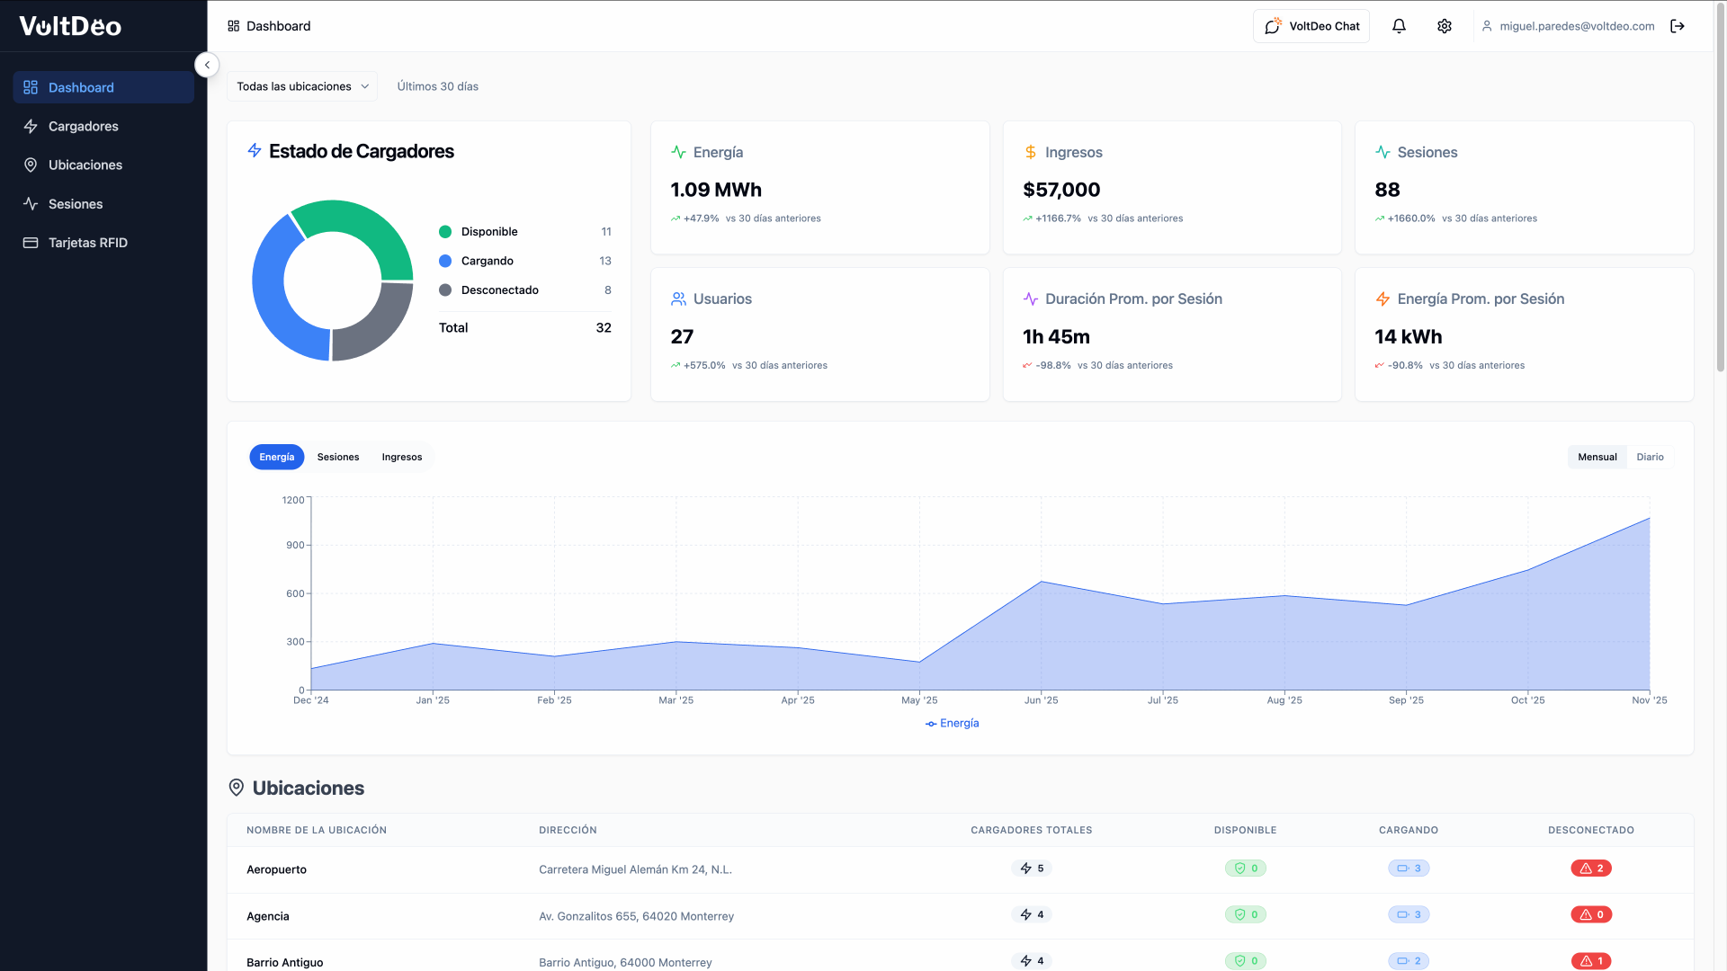Screen dimensions: 1727x971
Task: Toggle the Energía legend entry under chart
Action: point(952,723)
